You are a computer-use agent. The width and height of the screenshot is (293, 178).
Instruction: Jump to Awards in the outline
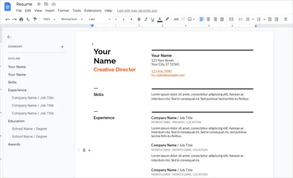coord(14,144)
